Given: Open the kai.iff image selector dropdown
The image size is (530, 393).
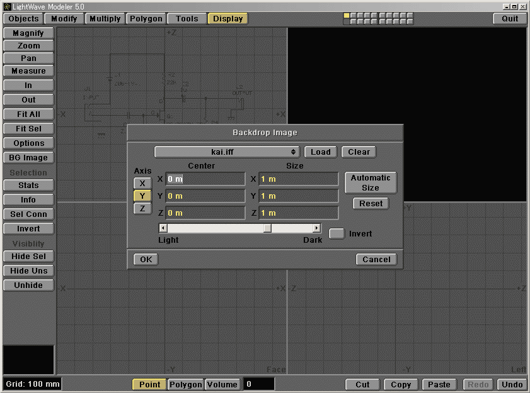Looking at the screenshot, I should coord(226,152).
